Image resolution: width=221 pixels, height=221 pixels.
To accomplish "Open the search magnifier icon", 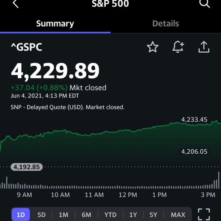I will [x=204, y=3].
